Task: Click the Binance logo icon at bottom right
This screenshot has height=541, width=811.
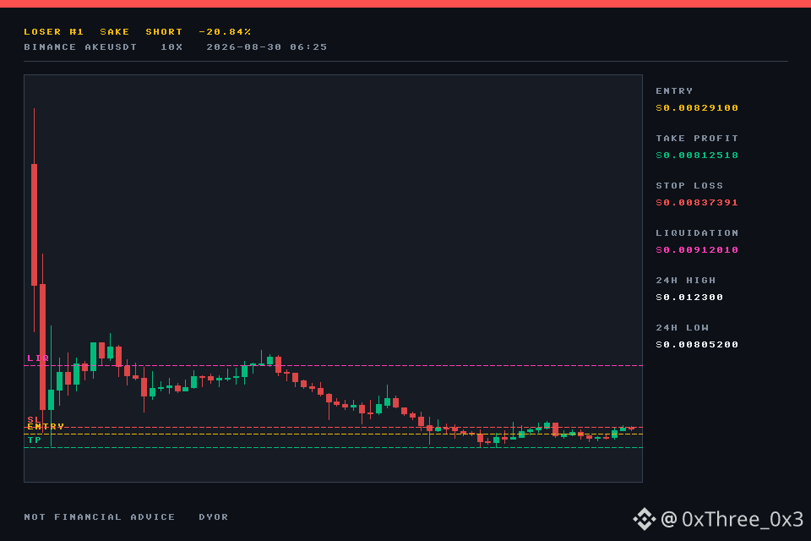Action: 645,519
